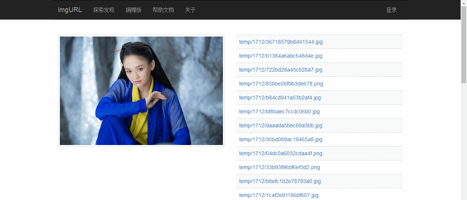Open temp/1712/85bbe26f9b3de678.png link

pos(281,84)
